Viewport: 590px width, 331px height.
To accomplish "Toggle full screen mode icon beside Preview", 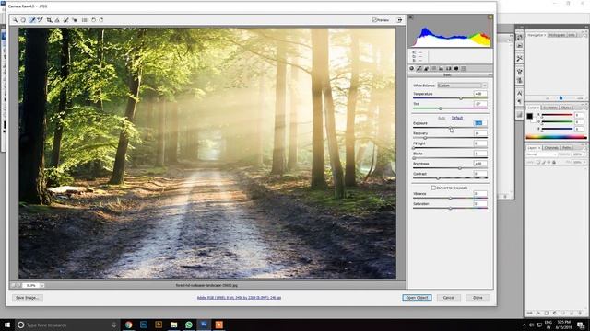I will 399,20.
